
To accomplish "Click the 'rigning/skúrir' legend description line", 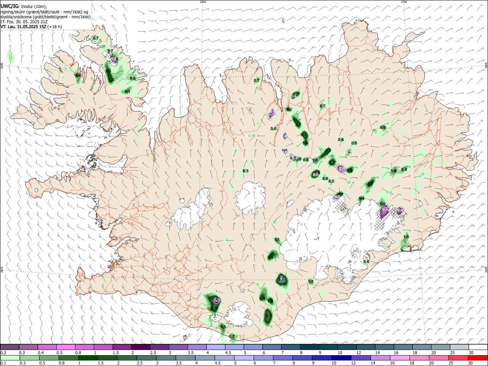I will [x=44, y=12].
